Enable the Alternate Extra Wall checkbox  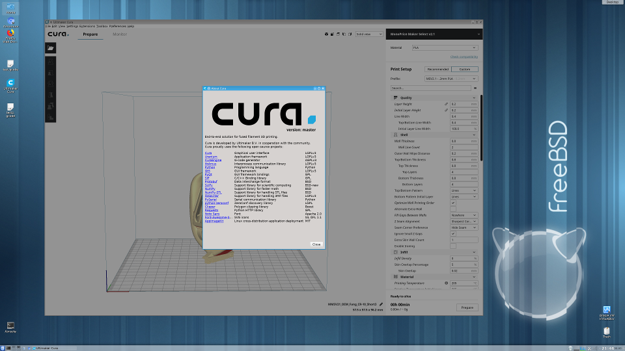[453, 209]
